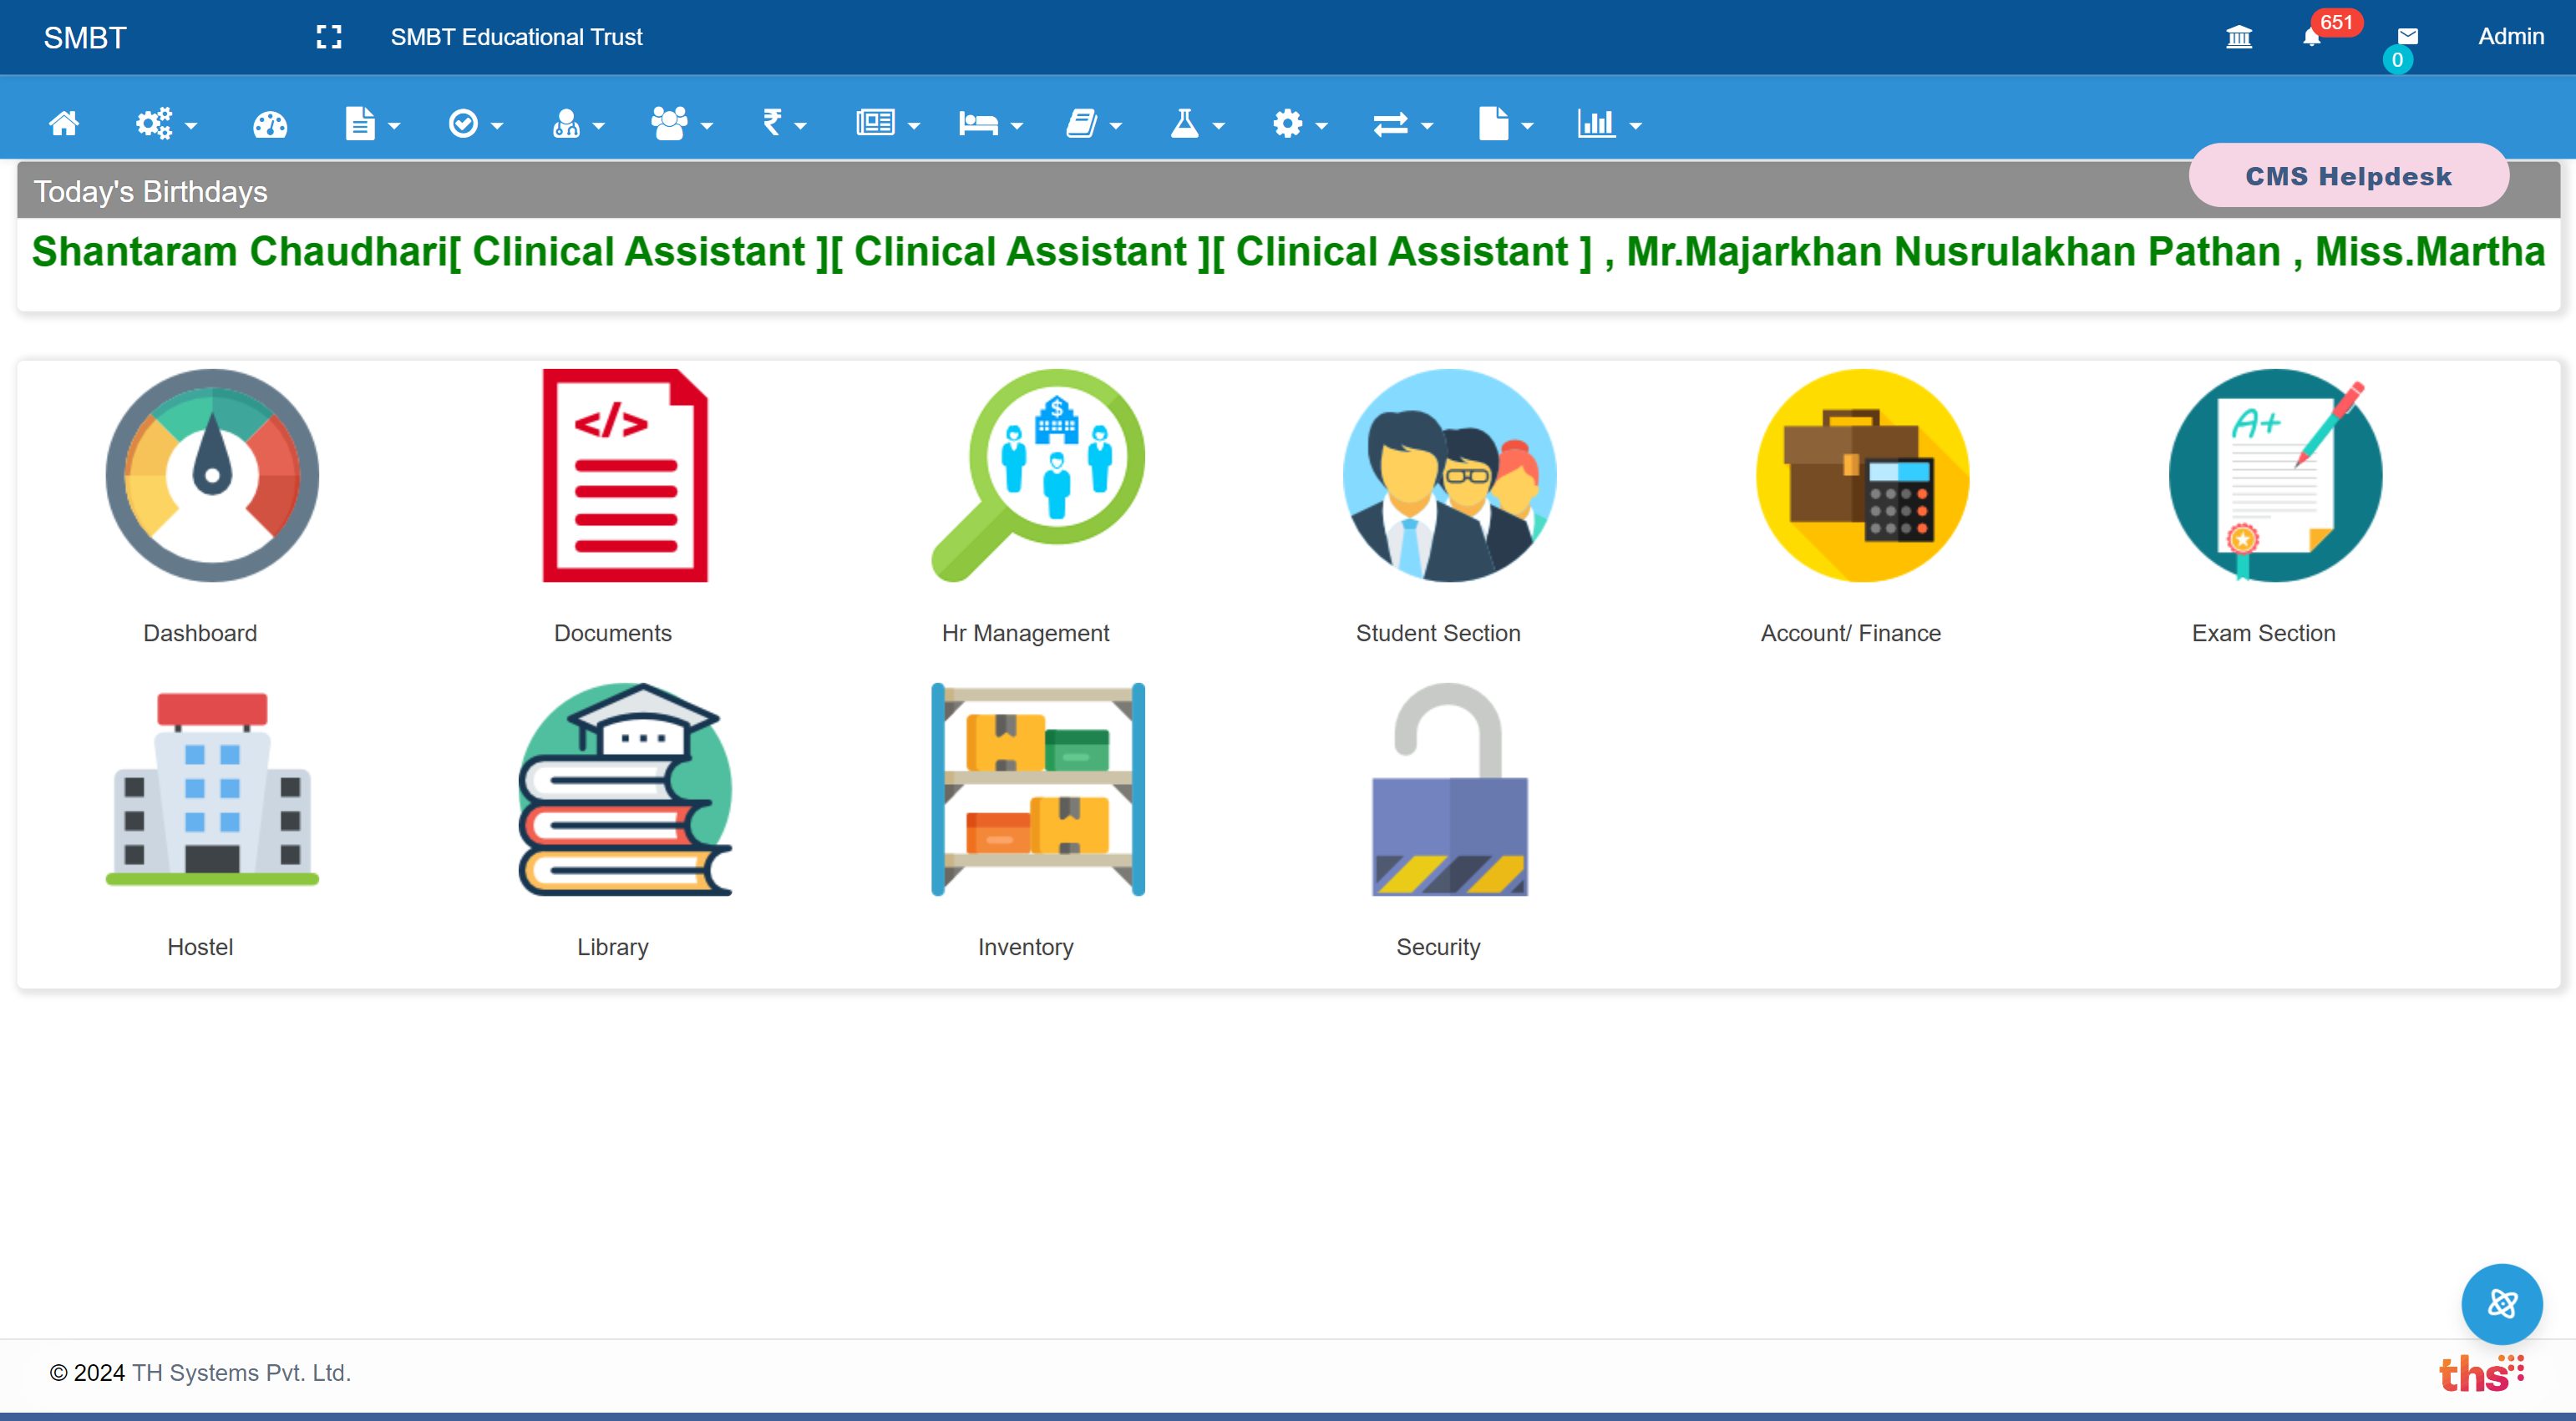Open the mail envelope icon
The height and width of the screenshot is (1421, 2576).
pyautogui.click(x=2407, y=37)
